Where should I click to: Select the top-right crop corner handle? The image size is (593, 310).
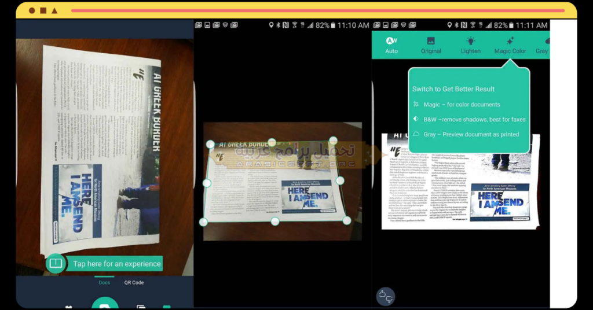point(333,141)
